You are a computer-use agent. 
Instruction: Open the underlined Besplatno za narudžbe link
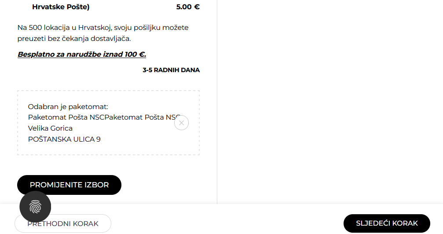(82, 55)
